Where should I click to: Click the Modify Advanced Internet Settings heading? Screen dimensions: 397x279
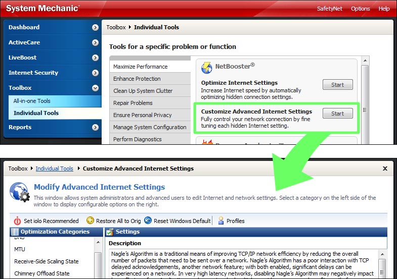99,187
